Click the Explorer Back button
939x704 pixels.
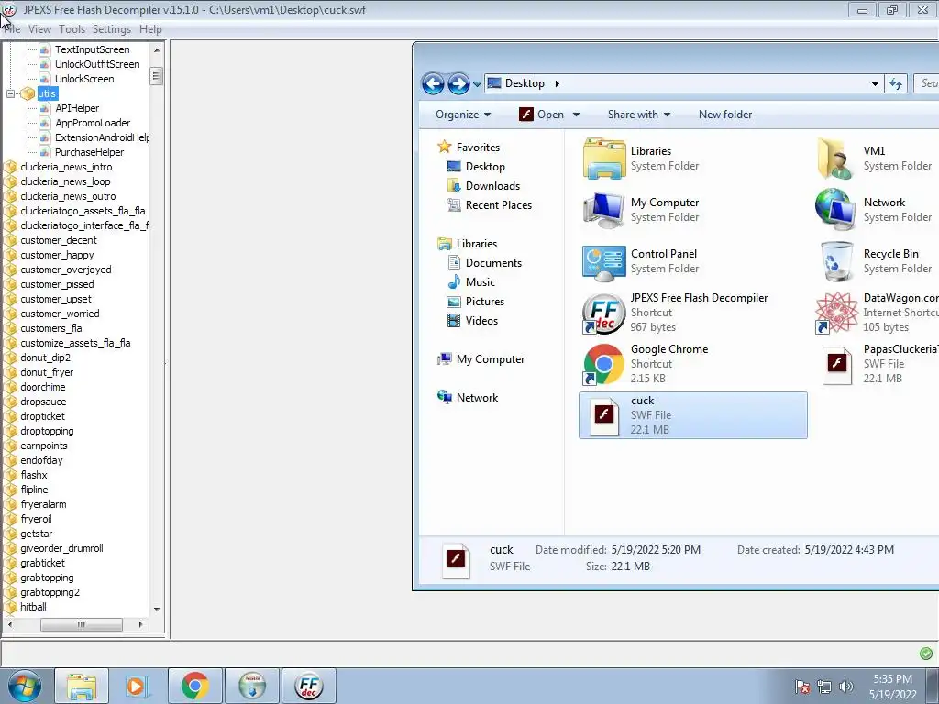(433, 83)
